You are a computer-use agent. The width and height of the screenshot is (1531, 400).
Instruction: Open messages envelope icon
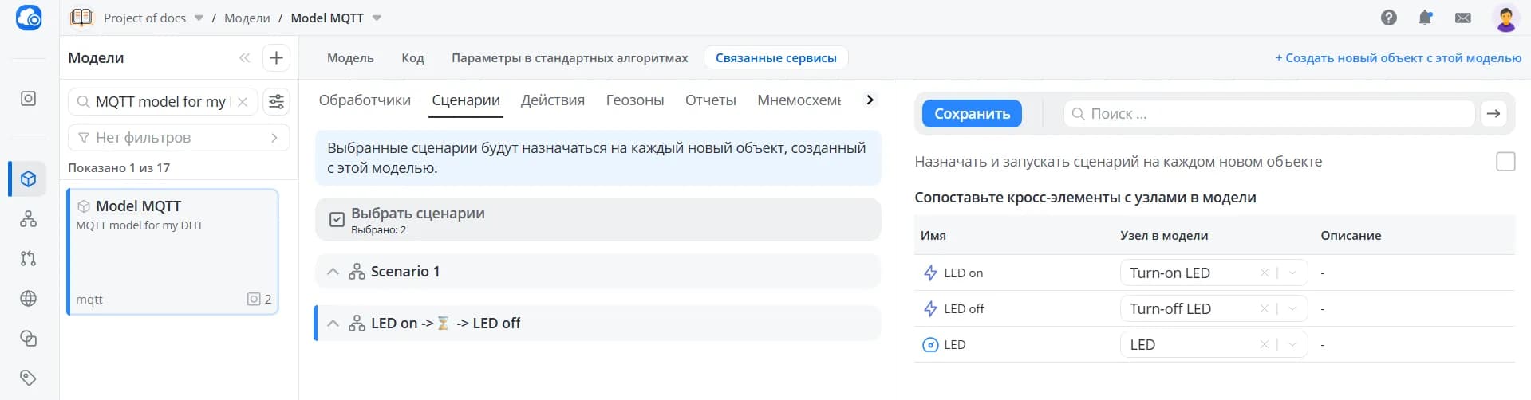[x=1463, y=18]
